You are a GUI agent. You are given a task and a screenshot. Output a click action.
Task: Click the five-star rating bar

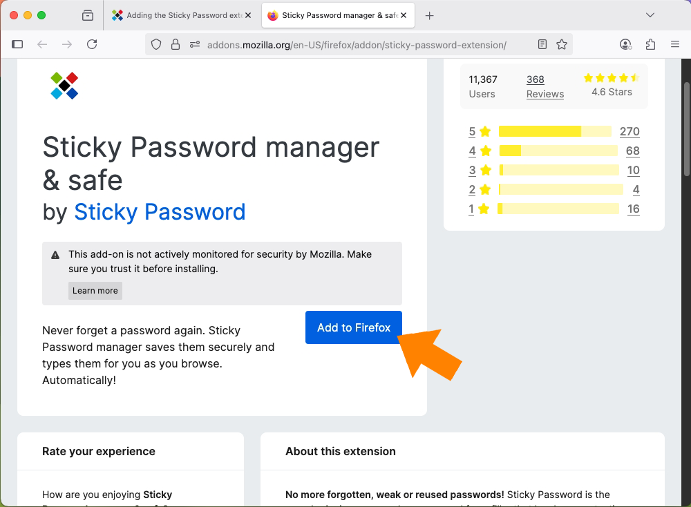click(x=556, y=131)
